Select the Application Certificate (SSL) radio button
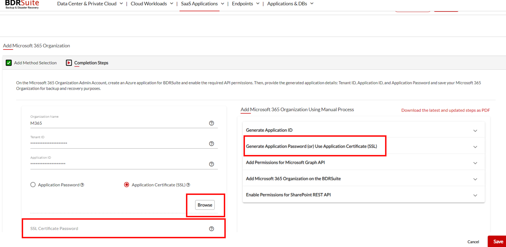Image resolution: width=506 pixels, height=247 pixels. 126,185
